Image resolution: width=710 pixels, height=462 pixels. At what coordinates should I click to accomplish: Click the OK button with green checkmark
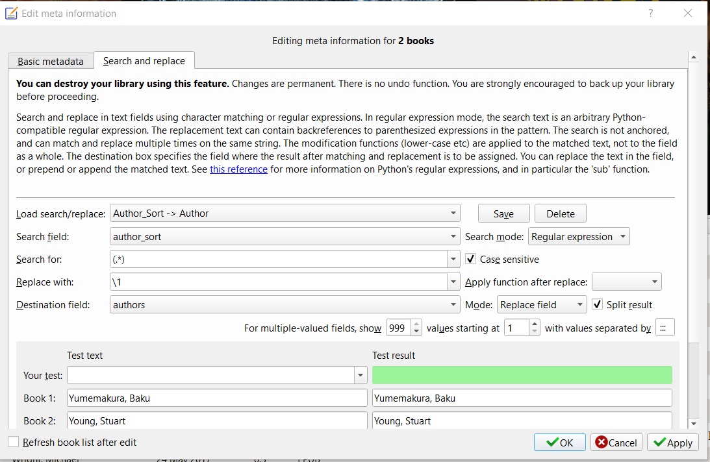pos(559,443)
